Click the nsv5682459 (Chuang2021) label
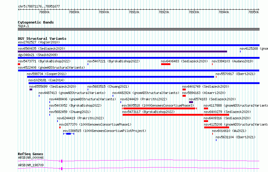This screenshot has width=268, height=172. click(70, 112)
